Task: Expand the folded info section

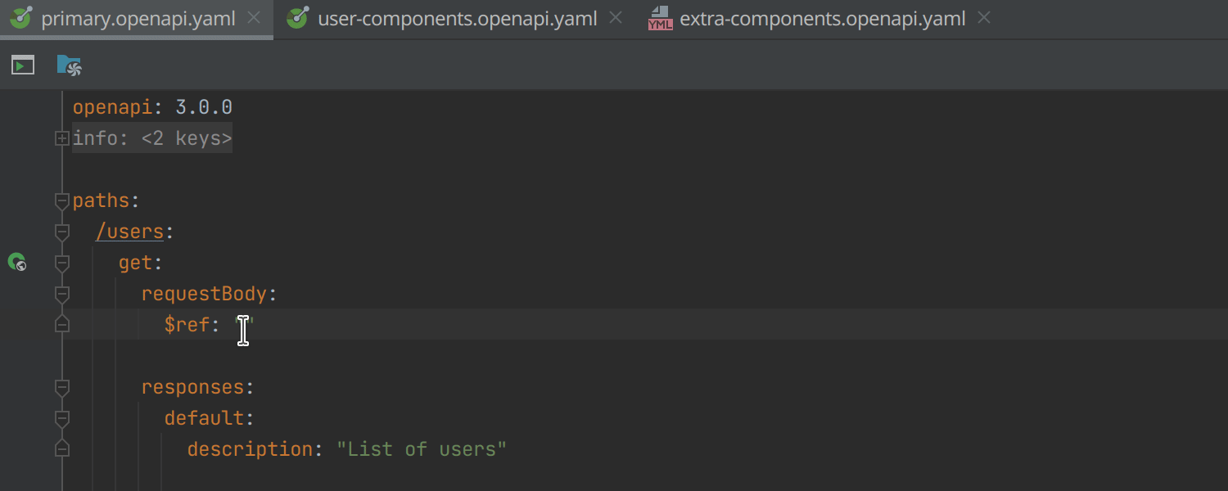Action: click(x=61, y=139)
